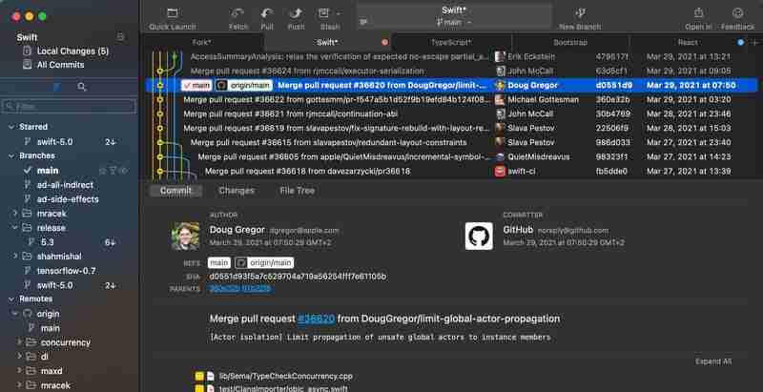Viewport: 763px width, 392px height.
Task: Click commit hash 360e32b
Action: [612, 100]
